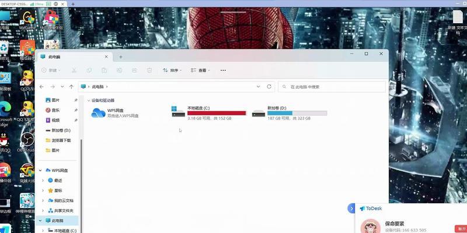467x233 pixels.
Task: Click the Delete trash icon in the toolbar
Action: coord(149,70)
